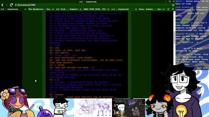The width and height of the screenshot is (209, 117).
Task: Click the line "AT: yEAHHH,"
Action: 57,95
